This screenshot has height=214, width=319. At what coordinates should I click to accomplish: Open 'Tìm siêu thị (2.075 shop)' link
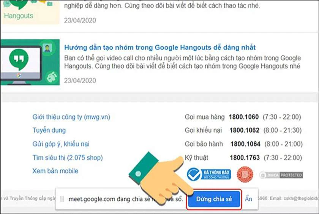click(68, 158)
